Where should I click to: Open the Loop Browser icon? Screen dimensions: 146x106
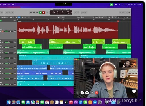pyautogui.click(x=126, y=12)
